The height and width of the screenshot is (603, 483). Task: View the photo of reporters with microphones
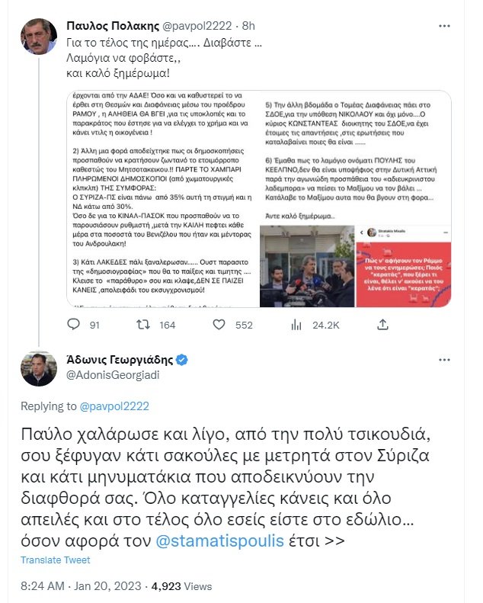click(308, 266)
